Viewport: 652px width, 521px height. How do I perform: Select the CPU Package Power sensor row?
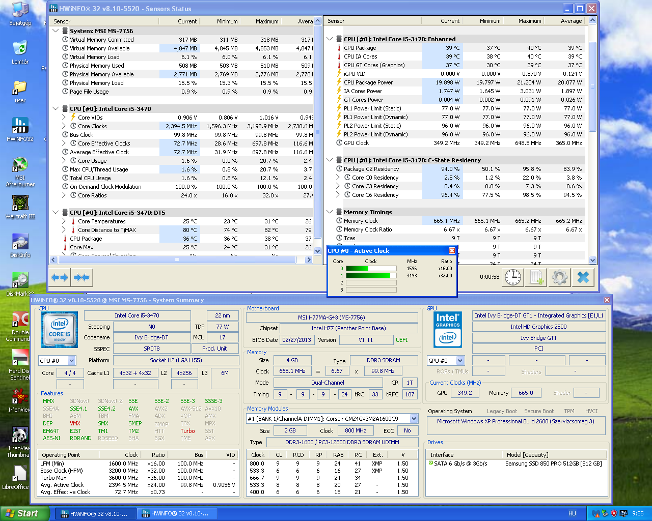point(460,82)
